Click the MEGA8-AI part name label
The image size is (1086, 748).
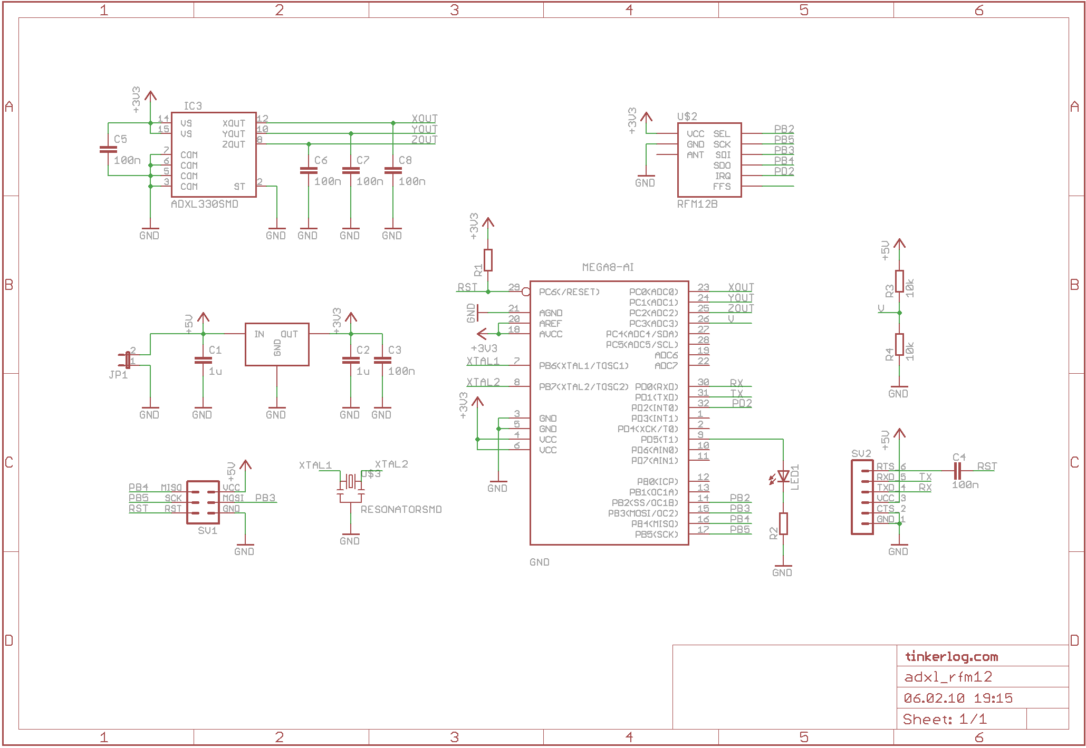(608, 267)
